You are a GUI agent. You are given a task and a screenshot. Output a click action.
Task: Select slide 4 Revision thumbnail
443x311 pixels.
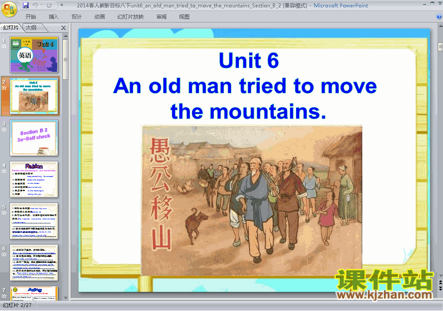pos(34,180)
